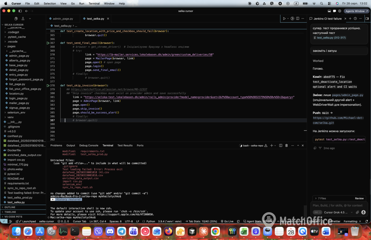Attach a file with paperclip icon
The width and height of the screenshot is (371, 240).
tap(357, 212)
